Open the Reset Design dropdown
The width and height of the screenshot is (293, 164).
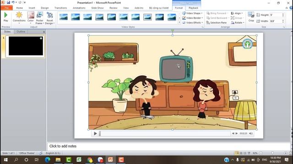50,18
